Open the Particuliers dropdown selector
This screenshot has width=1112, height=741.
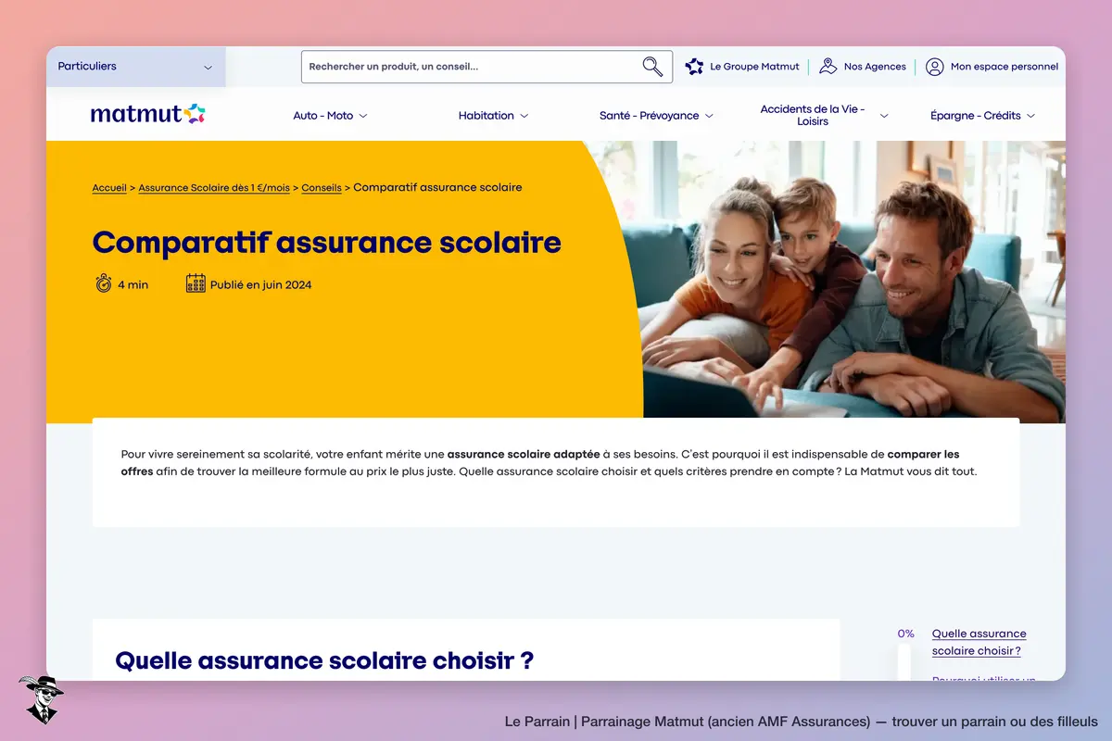point(135,67)
